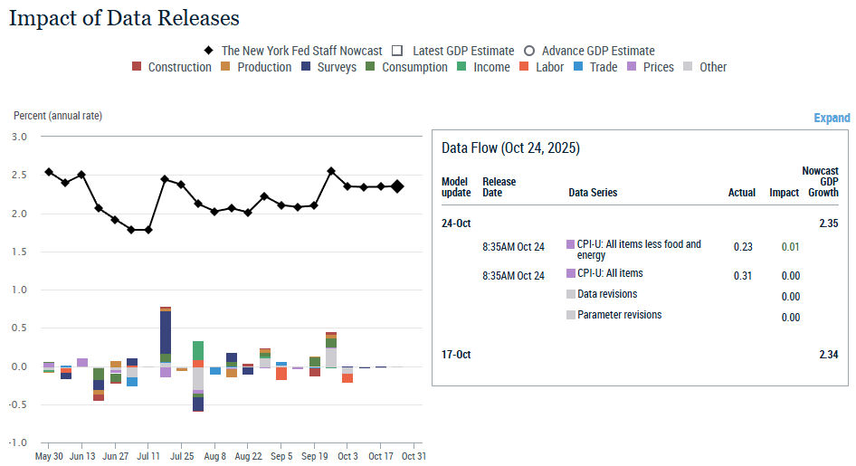
Task: Select the 17-Oct model update row
Action: tap(456, 355)
